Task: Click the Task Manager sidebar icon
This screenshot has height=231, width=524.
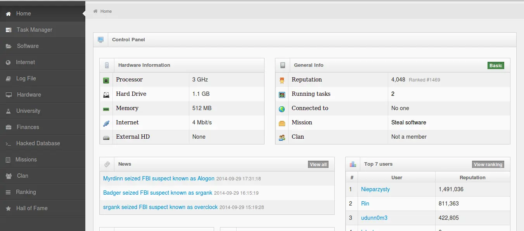Action: tap(8, 30)
